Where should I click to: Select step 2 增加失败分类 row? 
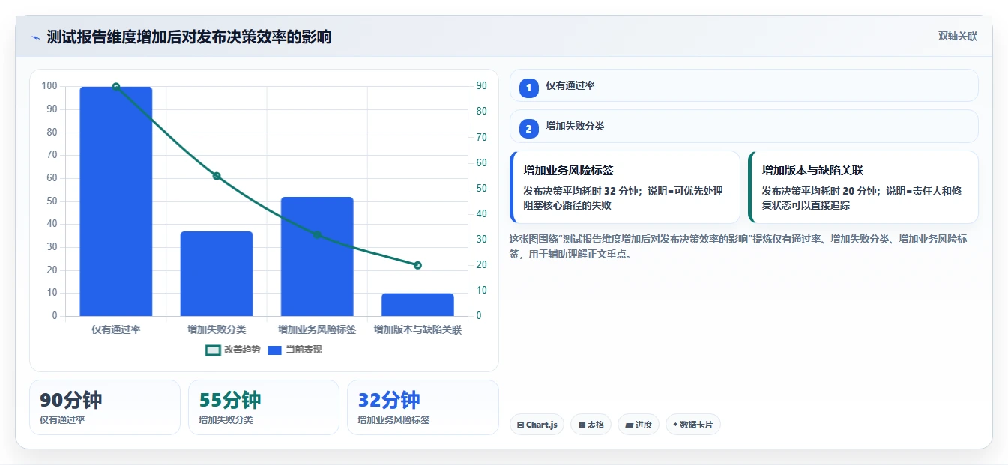click(x=743, y=127)
